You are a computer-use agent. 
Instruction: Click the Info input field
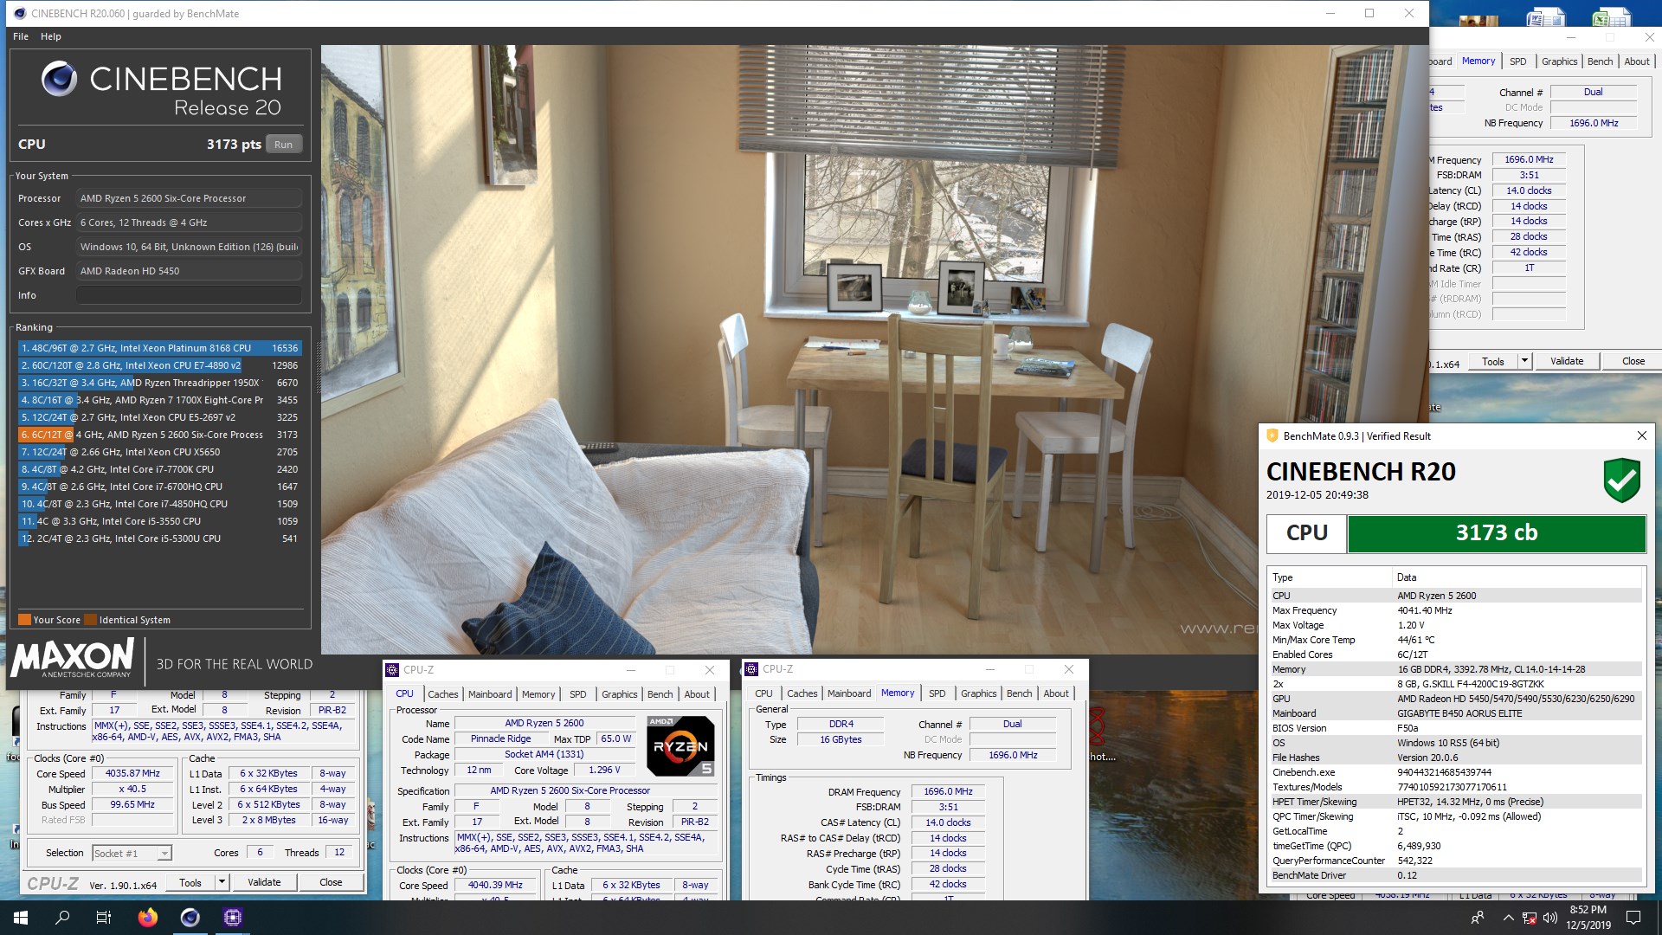click(189, 295)
